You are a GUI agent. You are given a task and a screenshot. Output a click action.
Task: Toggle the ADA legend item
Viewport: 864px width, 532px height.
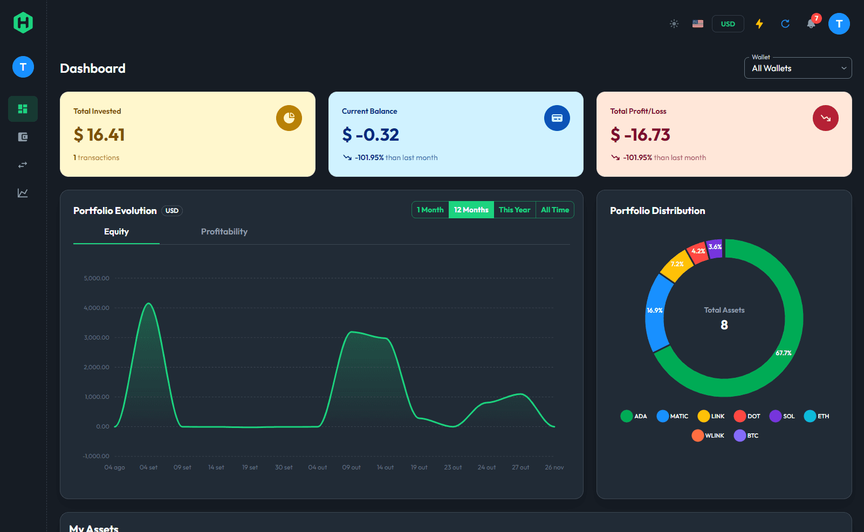[634, 416]
